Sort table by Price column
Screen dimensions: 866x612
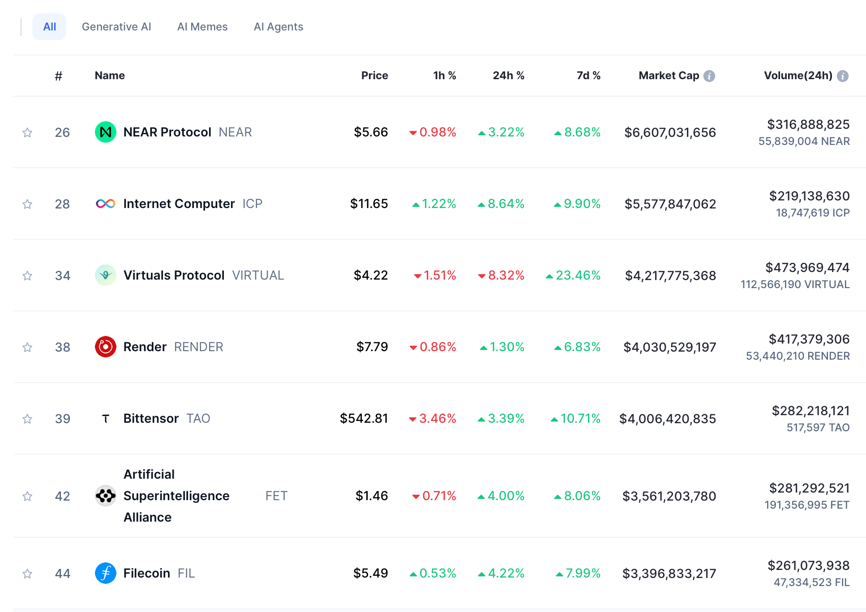tap(375, 76)
